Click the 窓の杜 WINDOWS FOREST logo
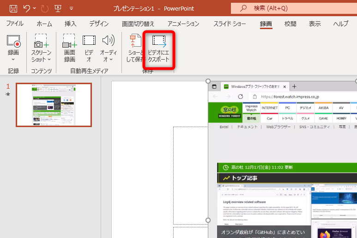The height and width of the screenshot is (238, 357). [230, 112]
